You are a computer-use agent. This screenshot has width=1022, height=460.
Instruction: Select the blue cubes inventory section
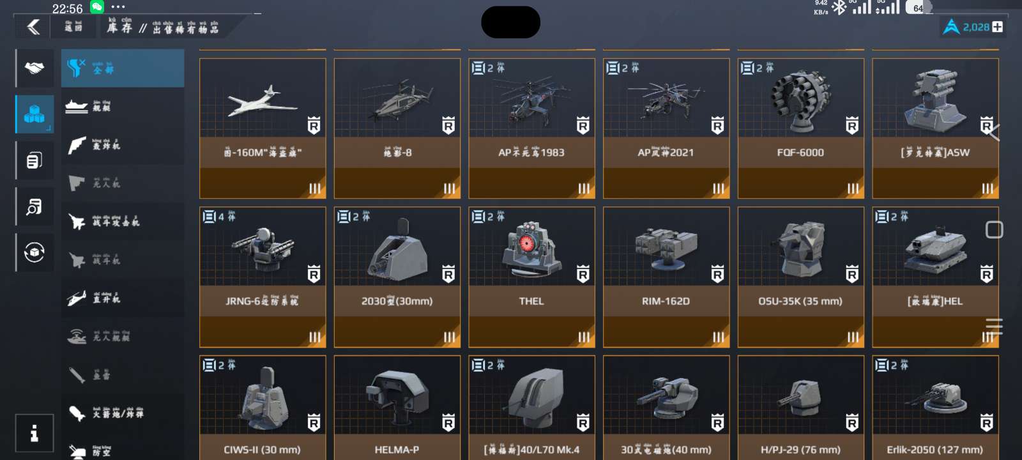coord(34,114)
